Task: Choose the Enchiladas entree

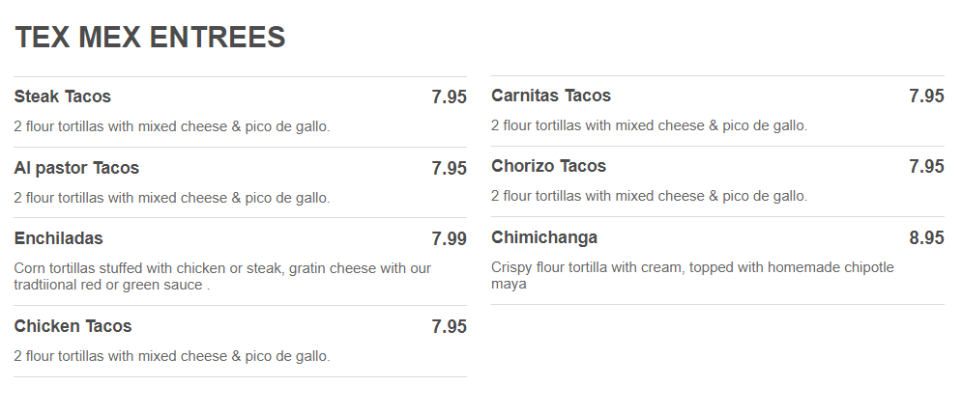Action: (x=58, y=238)
